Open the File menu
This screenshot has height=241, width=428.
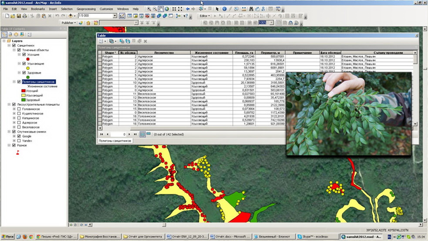6,9
